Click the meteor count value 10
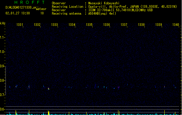Image resolution: width=182 pixels, height=115 pixels. pyautogui.click(x=42, y=13)
